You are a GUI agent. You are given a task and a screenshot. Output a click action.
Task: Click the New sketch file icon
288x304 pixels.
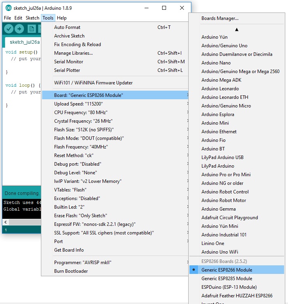(32, 29)
